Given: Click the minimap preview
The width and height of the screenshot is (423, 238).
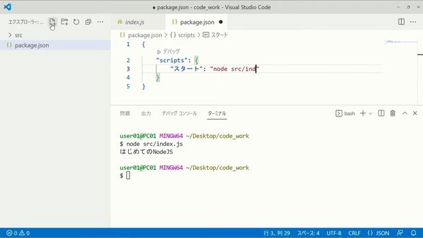Looking at the screenshot, I should click(x=401, y=42).
